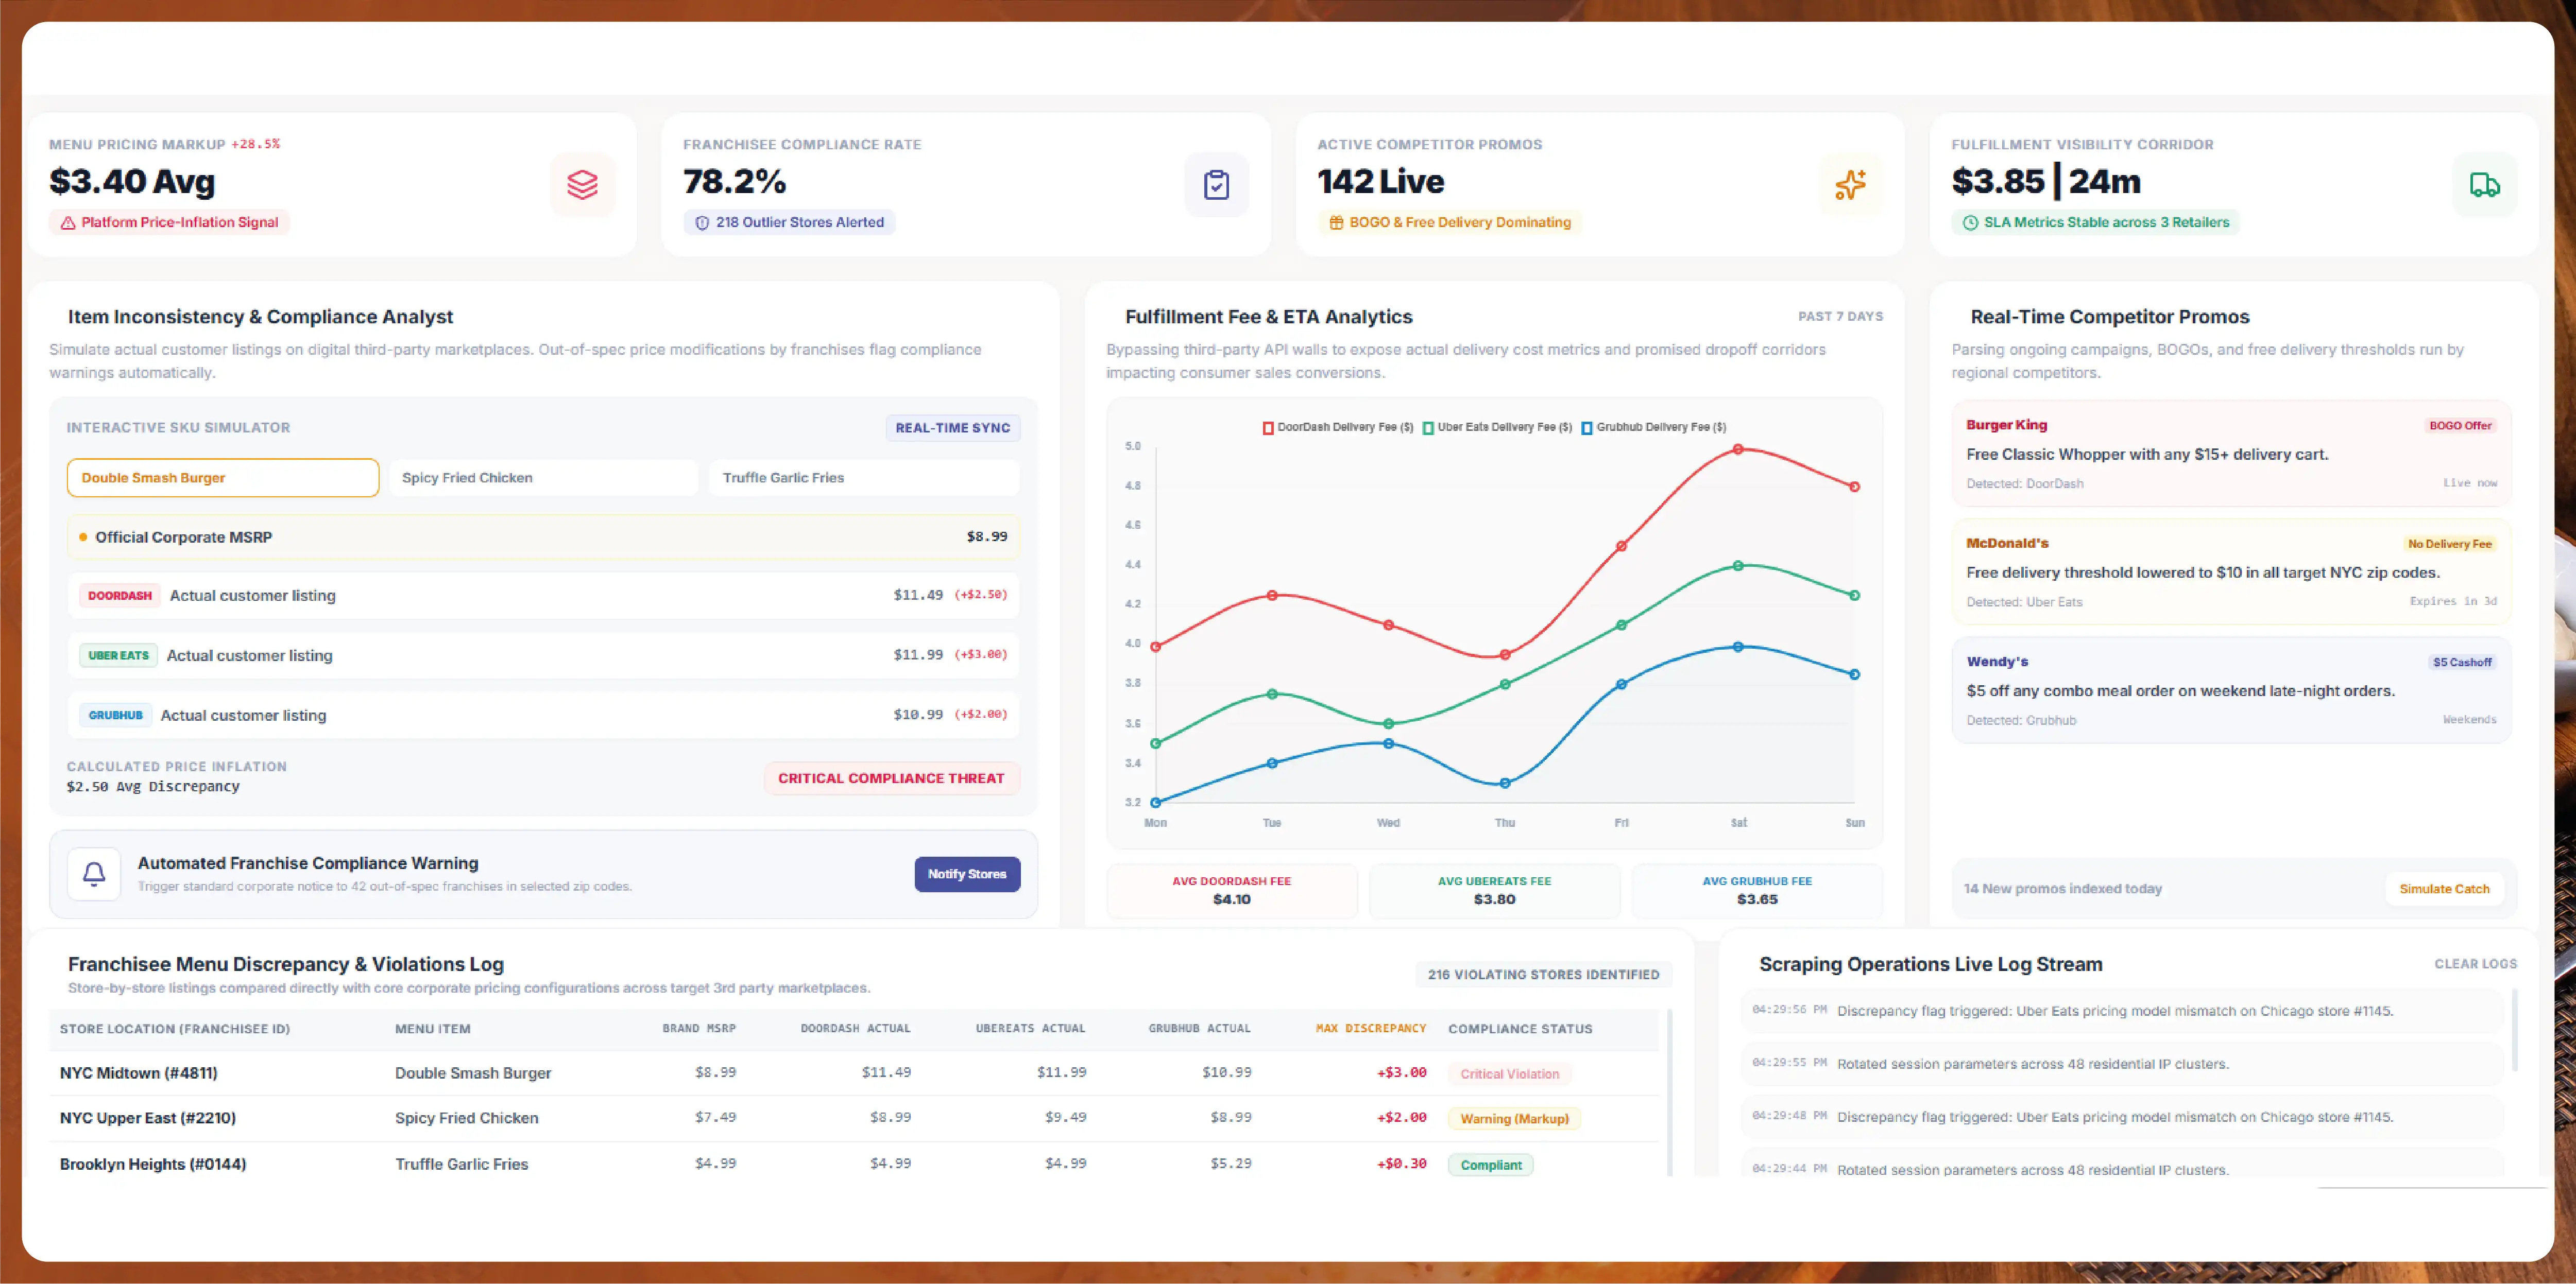Click the 'Brooklyn Heights (#0144)' store cell

point(153,1164)
